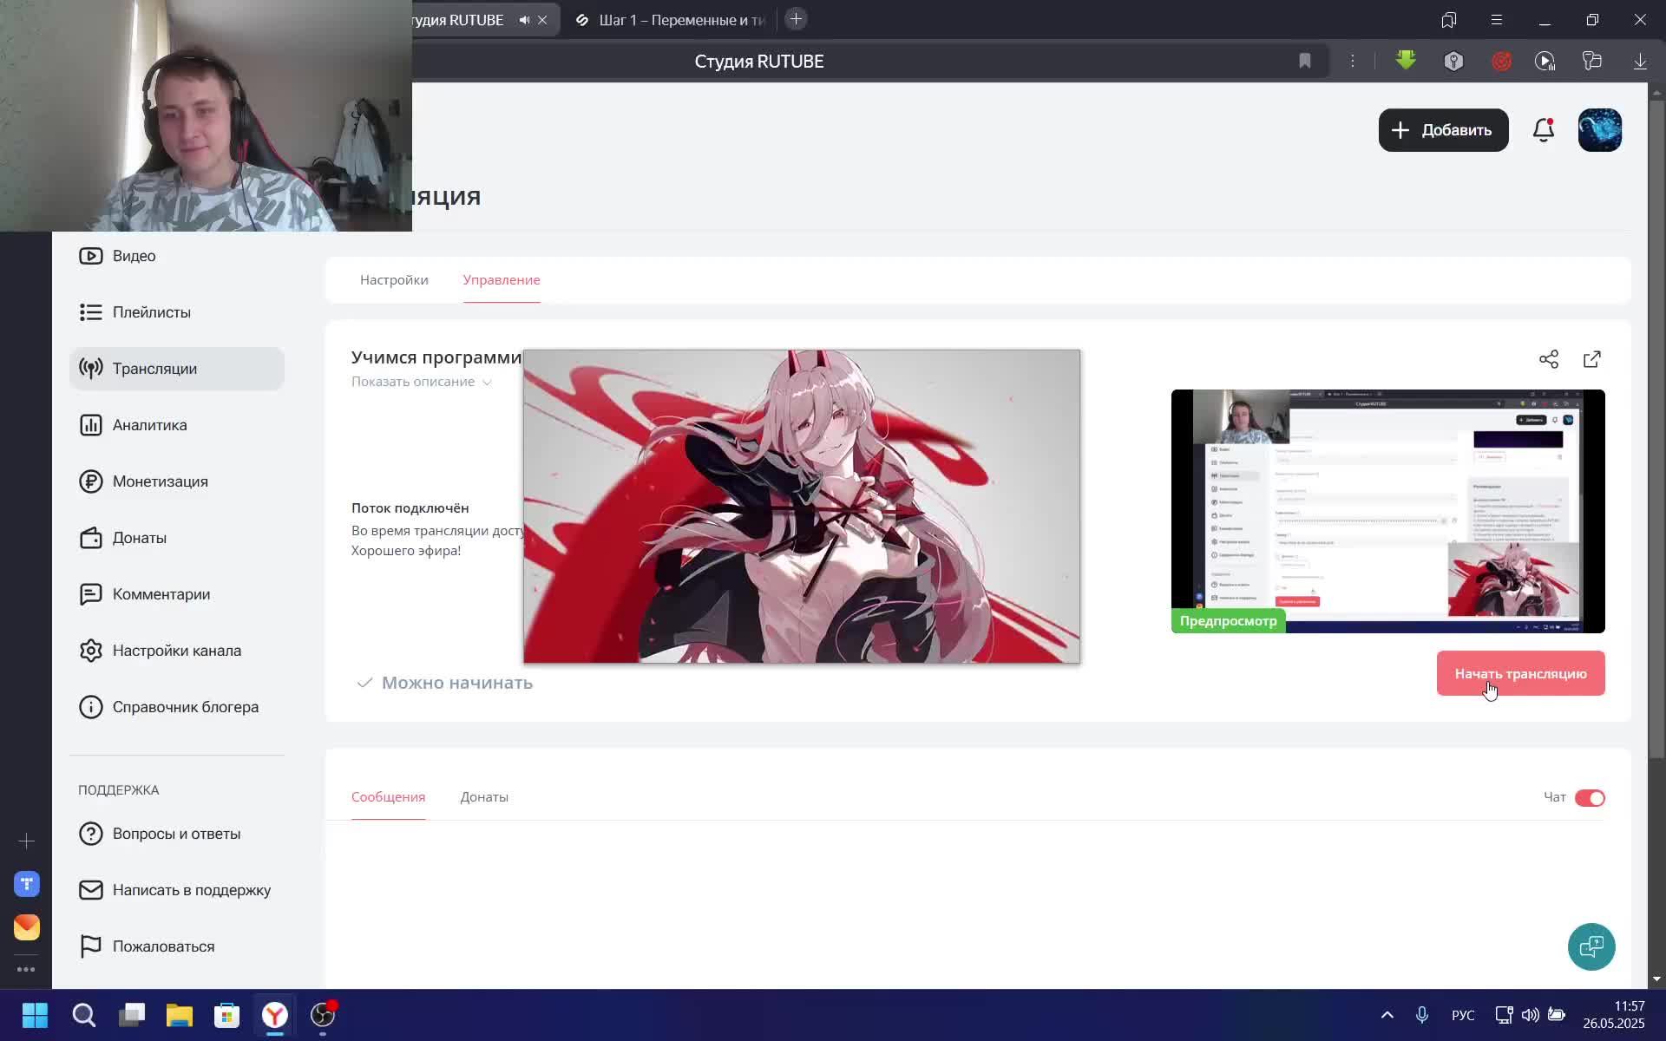
Task: Click the Добавить button
Action: pyautogui.click(x=1443, y=130)
